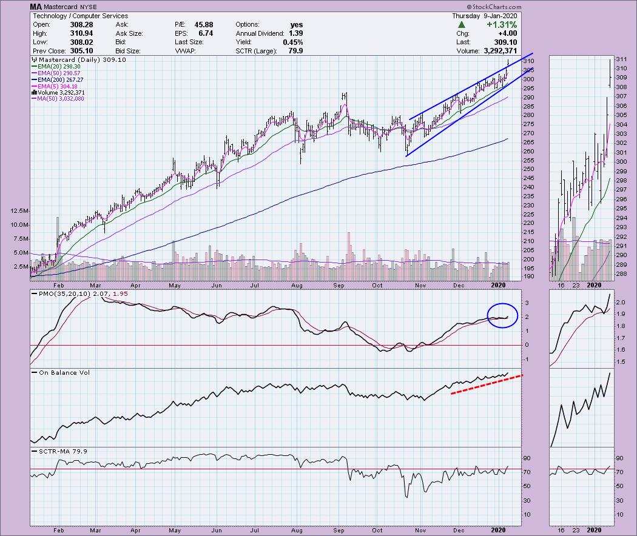Click the 311 label on zoomed panel axis
Screen dimensions: 637x536
pyautogui.click(x=622, y=59)
